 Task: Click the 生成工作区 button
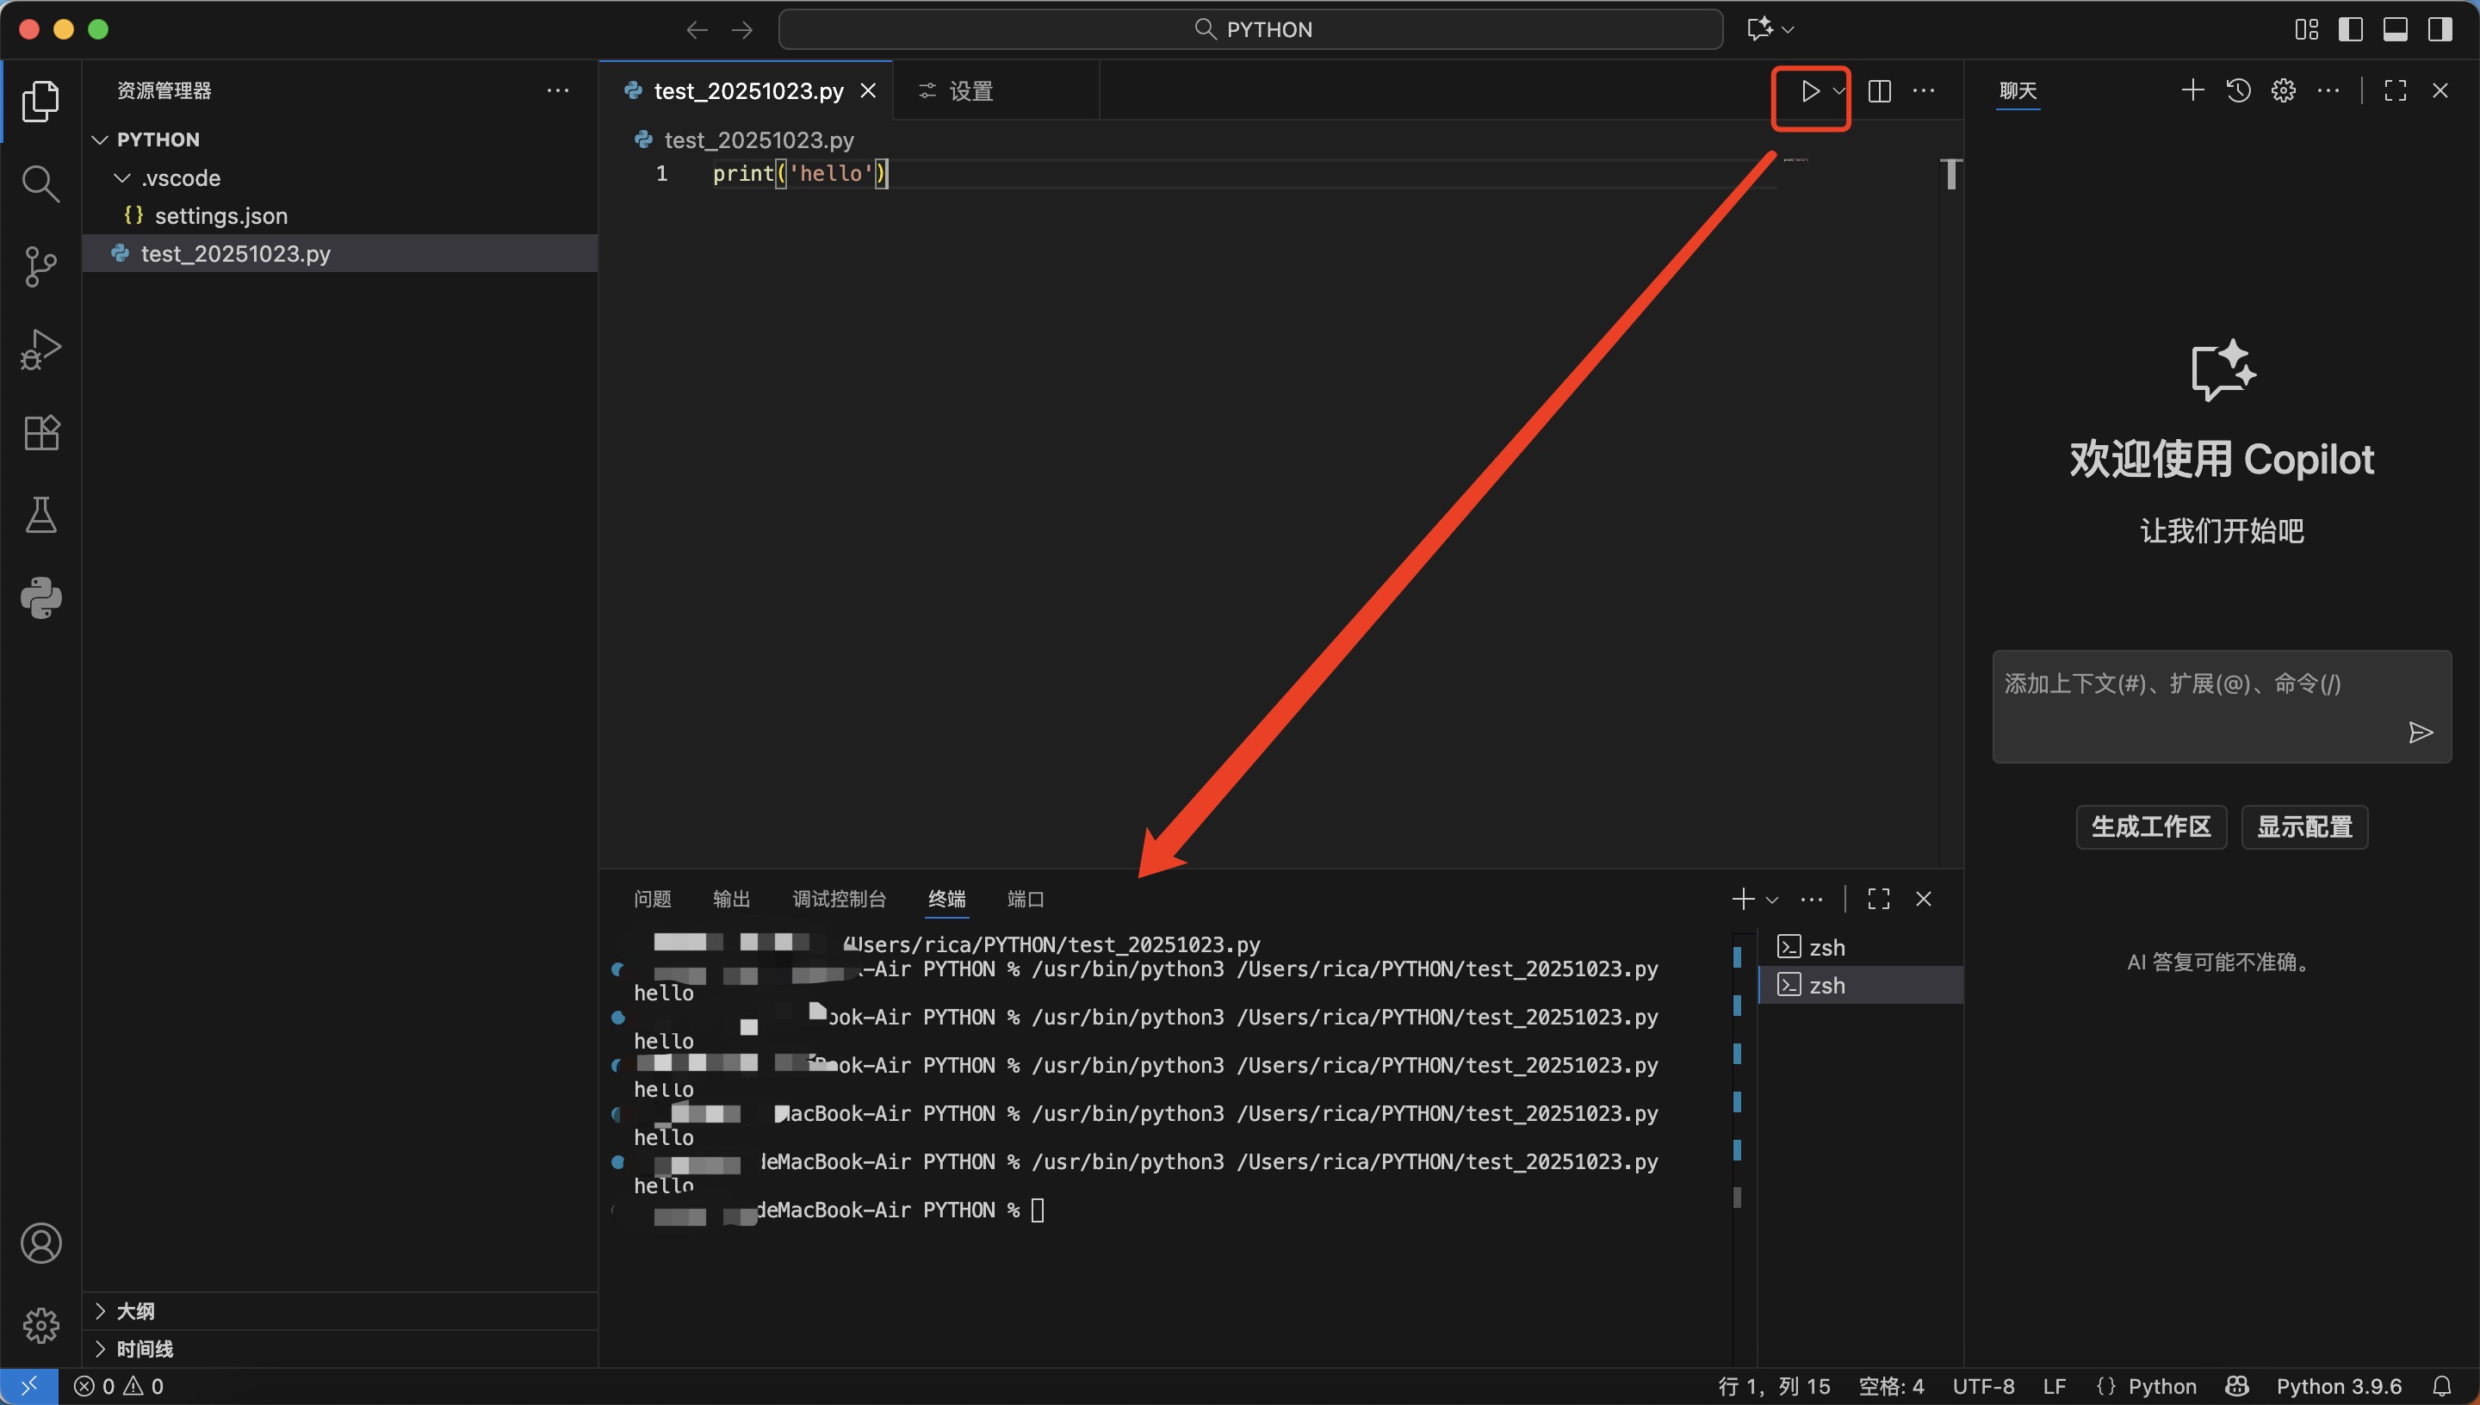(x=2150, y=827)
